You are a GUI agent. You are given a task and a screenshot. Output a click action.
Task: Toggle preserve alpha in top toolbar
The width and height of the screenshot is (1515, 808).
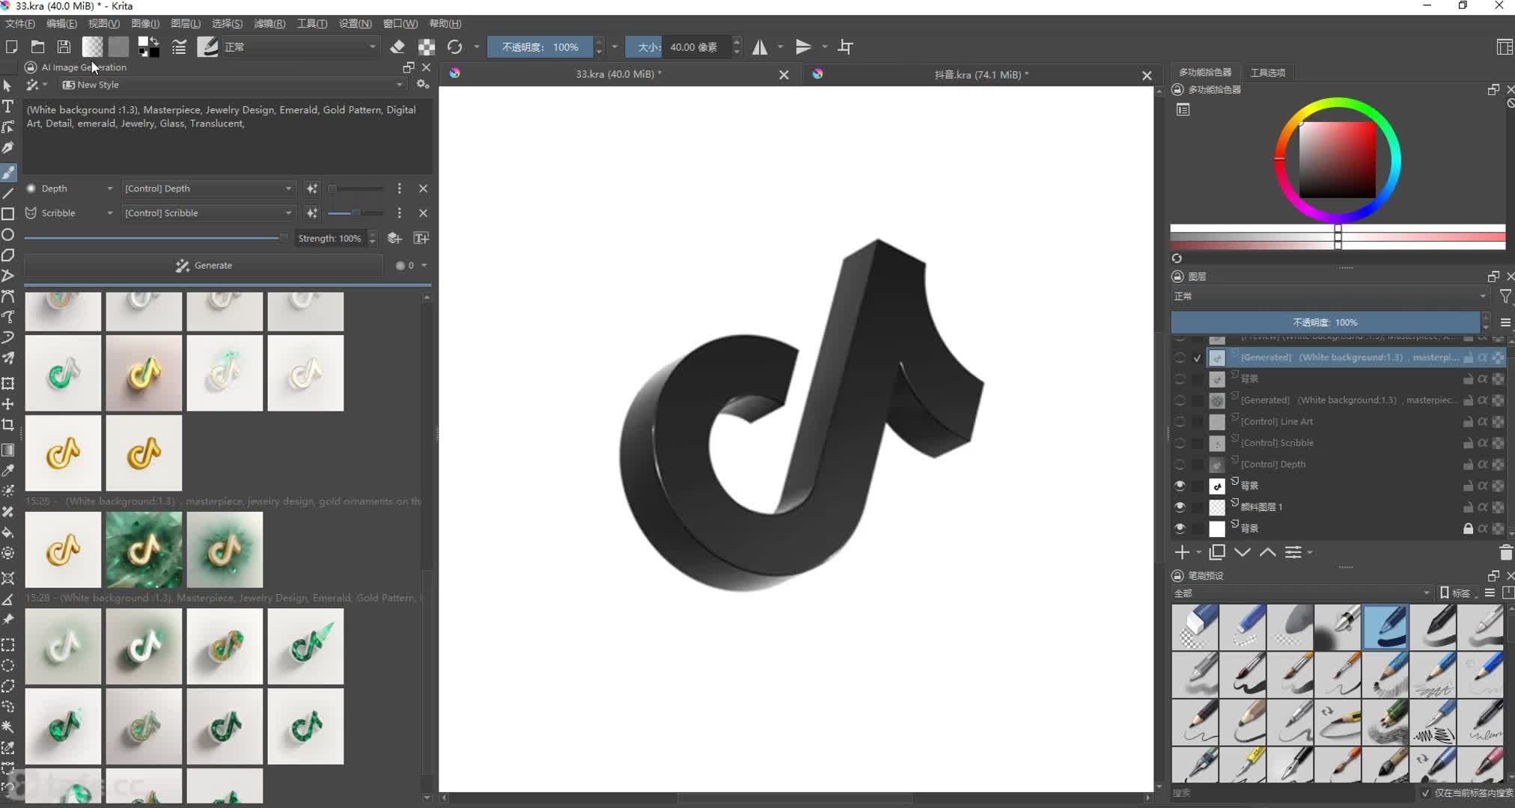(x=427, y=47)
